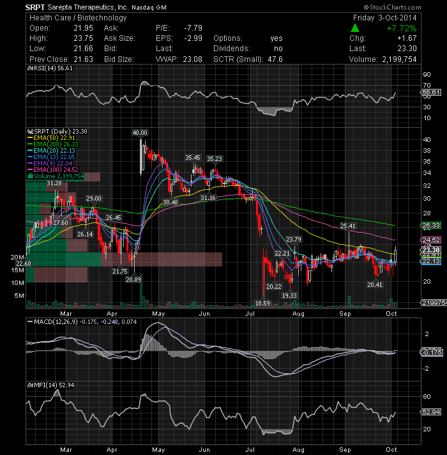The image size is (447, 455).
Task: Click the blue EMA(13) legend line
Action: click(30, 157)
